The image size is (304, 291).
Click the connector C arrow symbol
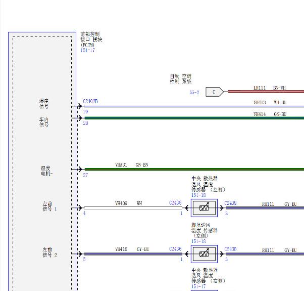point(215,92)
